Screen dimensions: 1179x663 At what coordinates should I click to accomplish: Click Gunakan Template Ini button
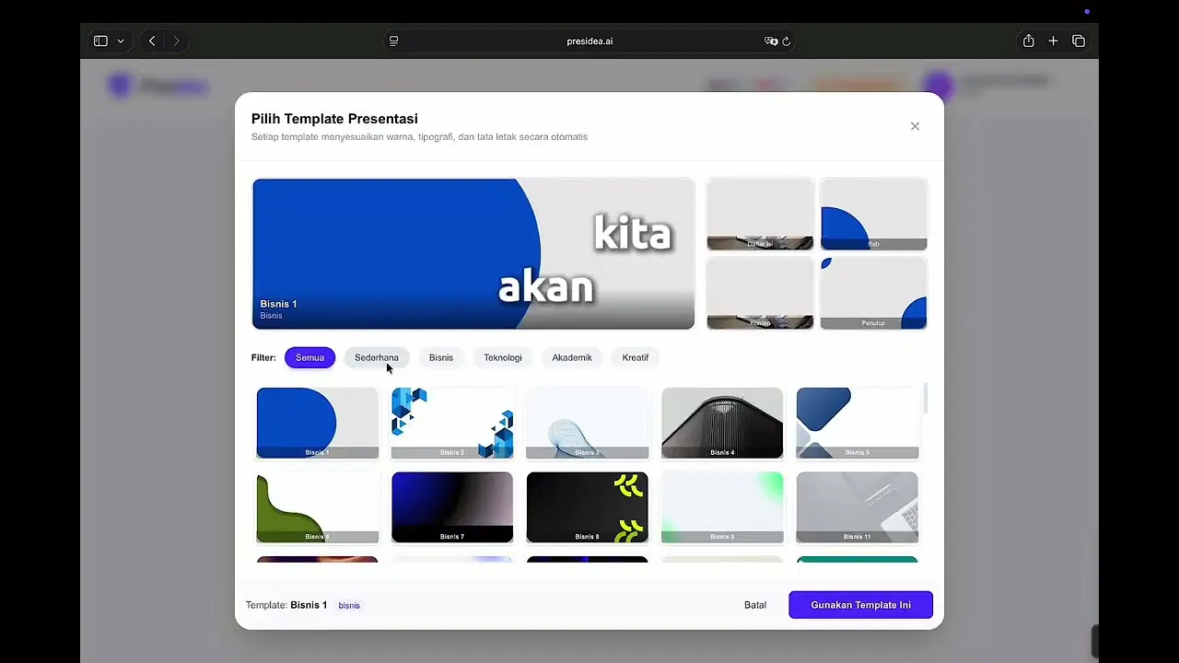861,605
